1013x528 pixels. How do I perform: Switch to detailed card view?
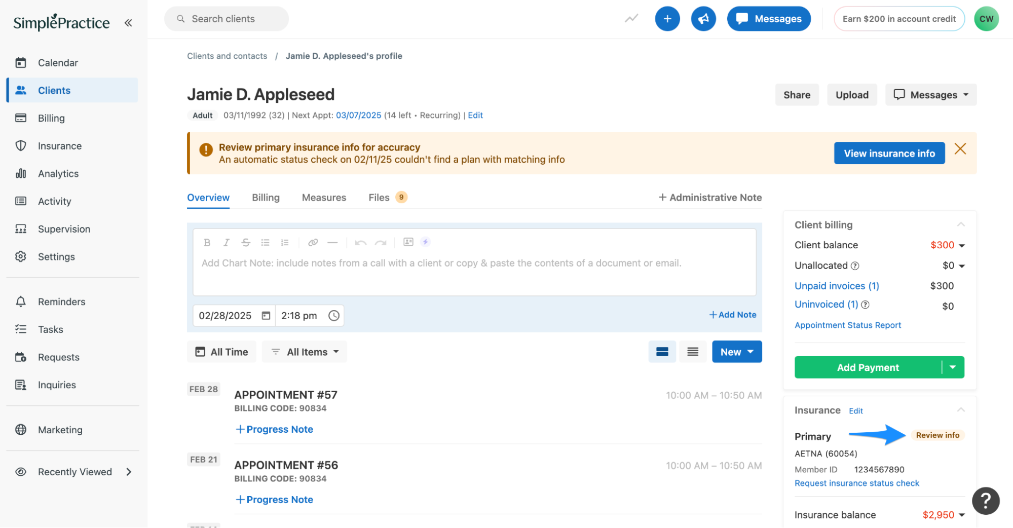[661, 352]
